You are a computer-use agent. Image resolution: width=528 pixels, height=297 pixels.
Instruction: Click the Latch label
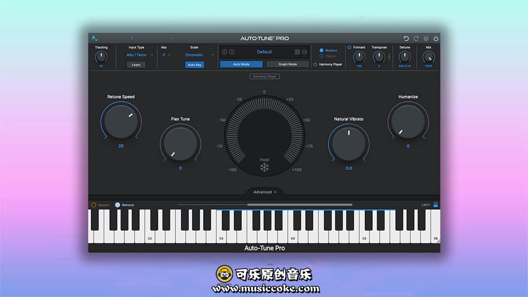(425, 205)
